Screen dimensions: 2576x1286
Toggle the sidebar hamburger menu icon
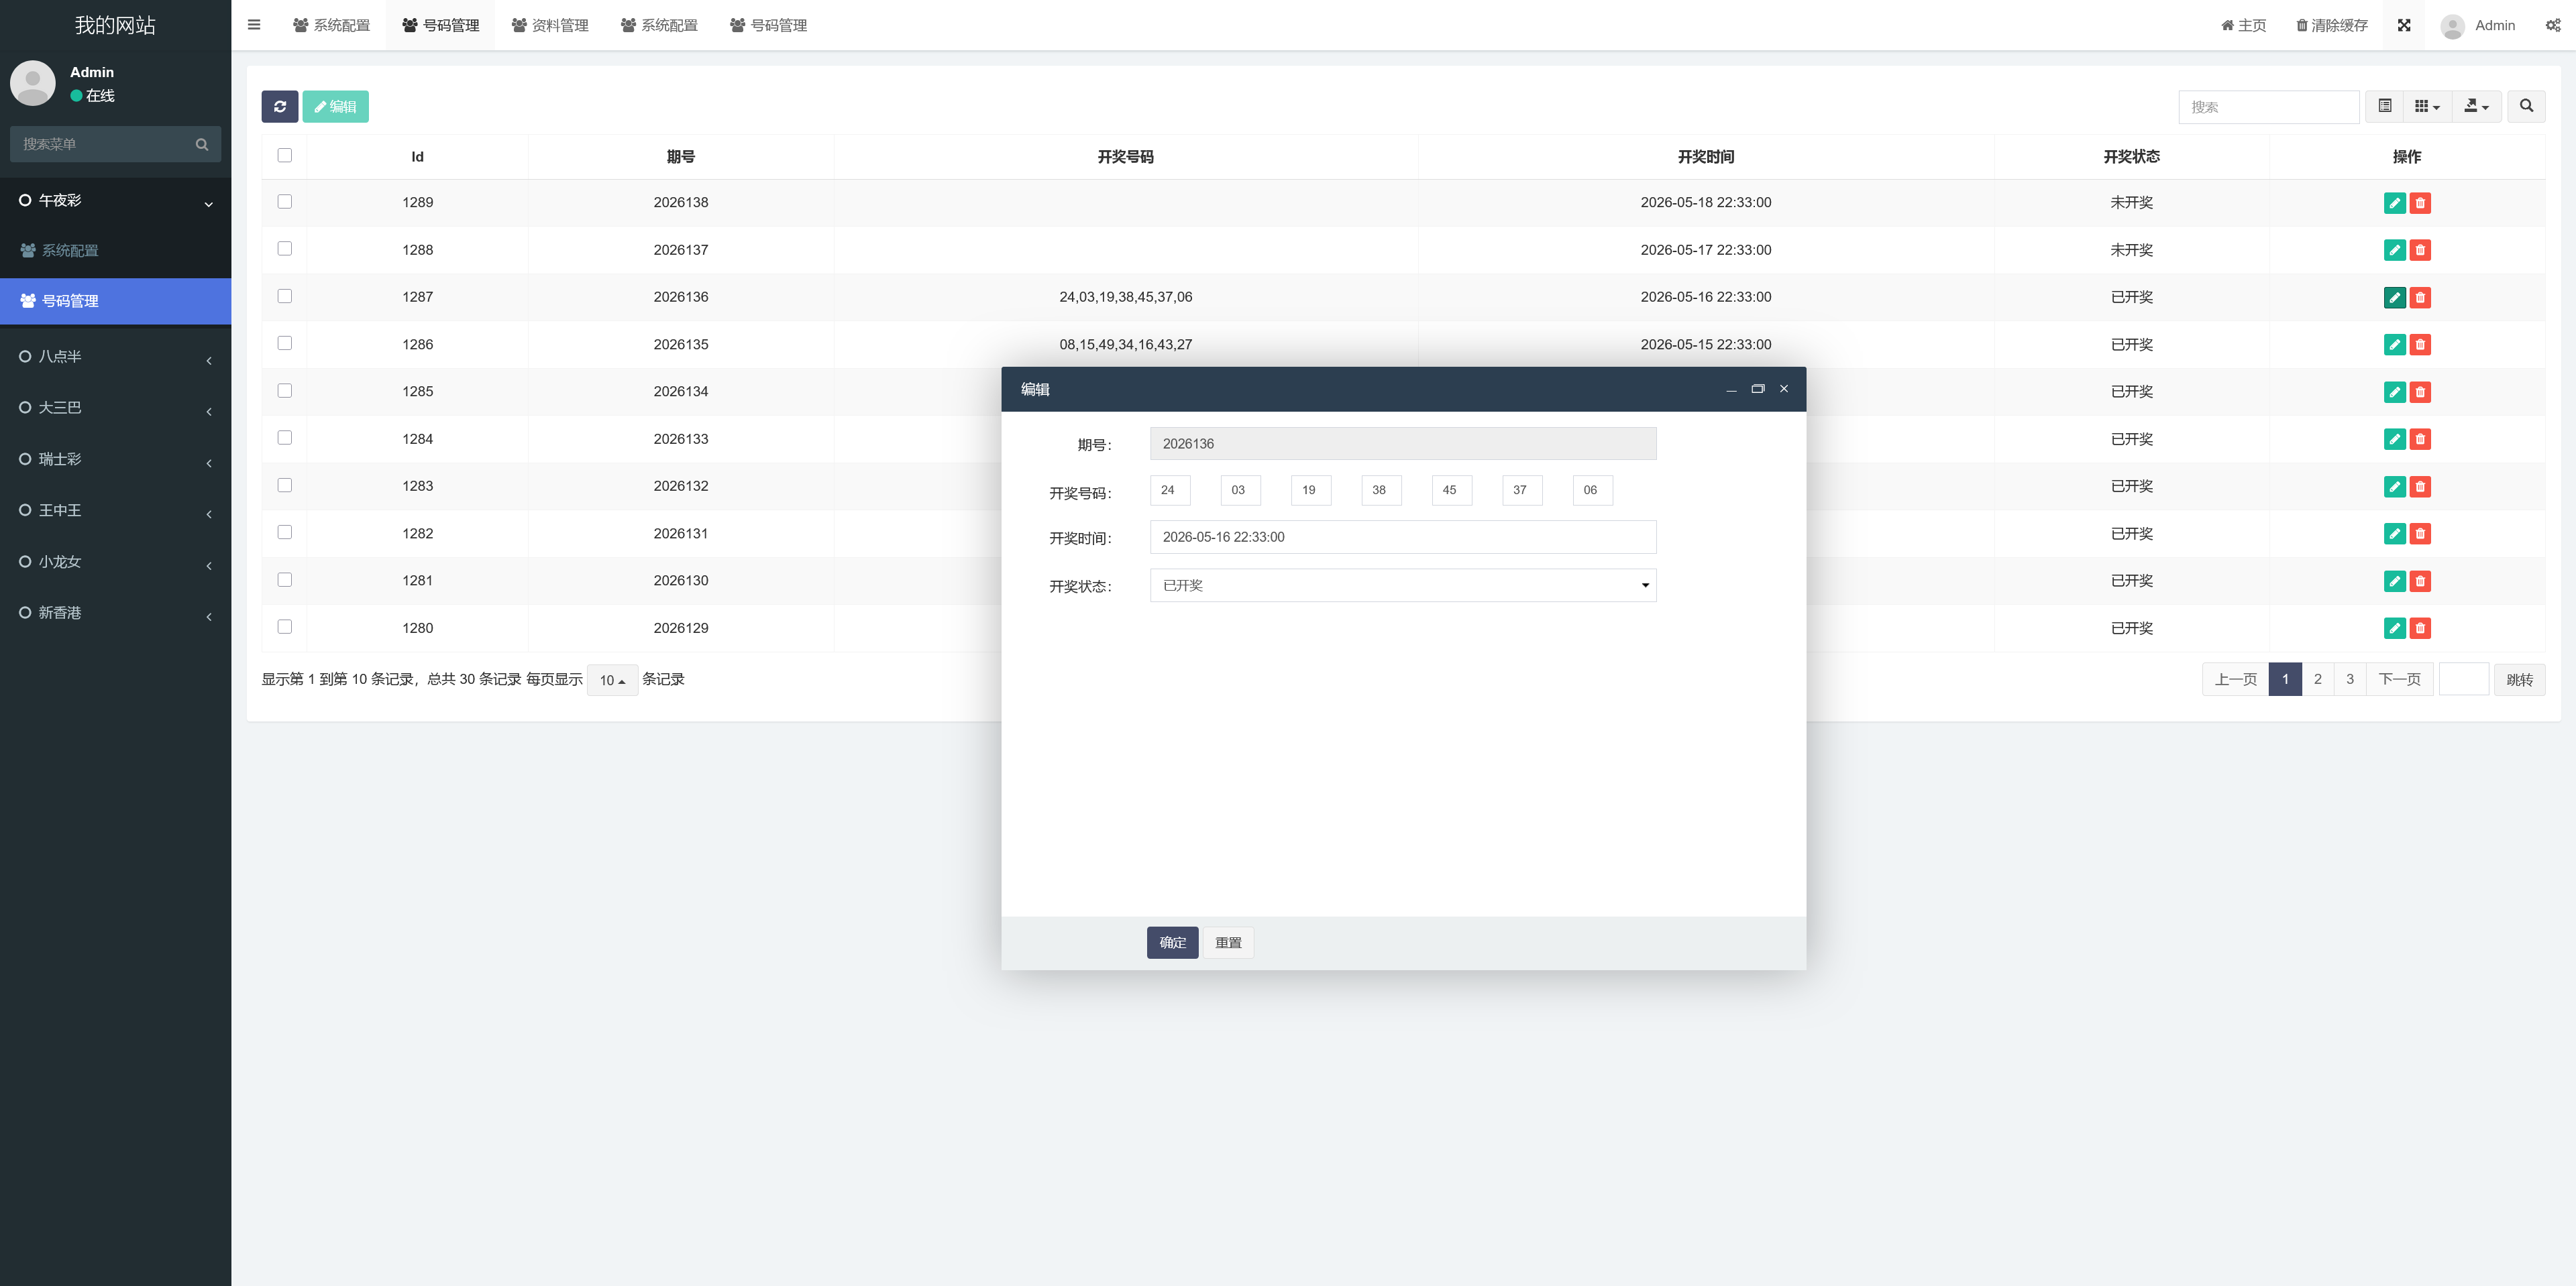(254, 25)
